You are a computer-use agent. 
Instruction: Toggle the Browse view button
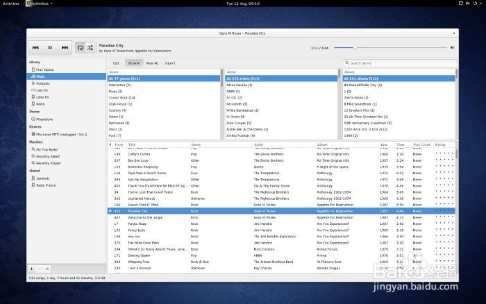pos(134,63)
